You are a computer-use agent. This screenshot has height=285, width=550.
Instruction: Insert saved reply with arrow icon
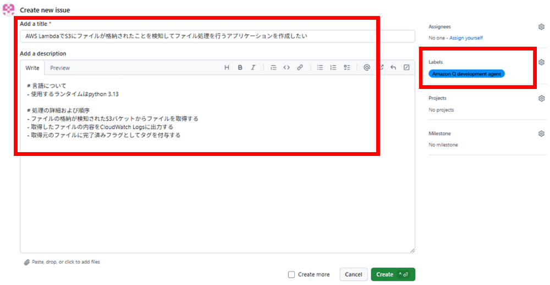(394, 68)
